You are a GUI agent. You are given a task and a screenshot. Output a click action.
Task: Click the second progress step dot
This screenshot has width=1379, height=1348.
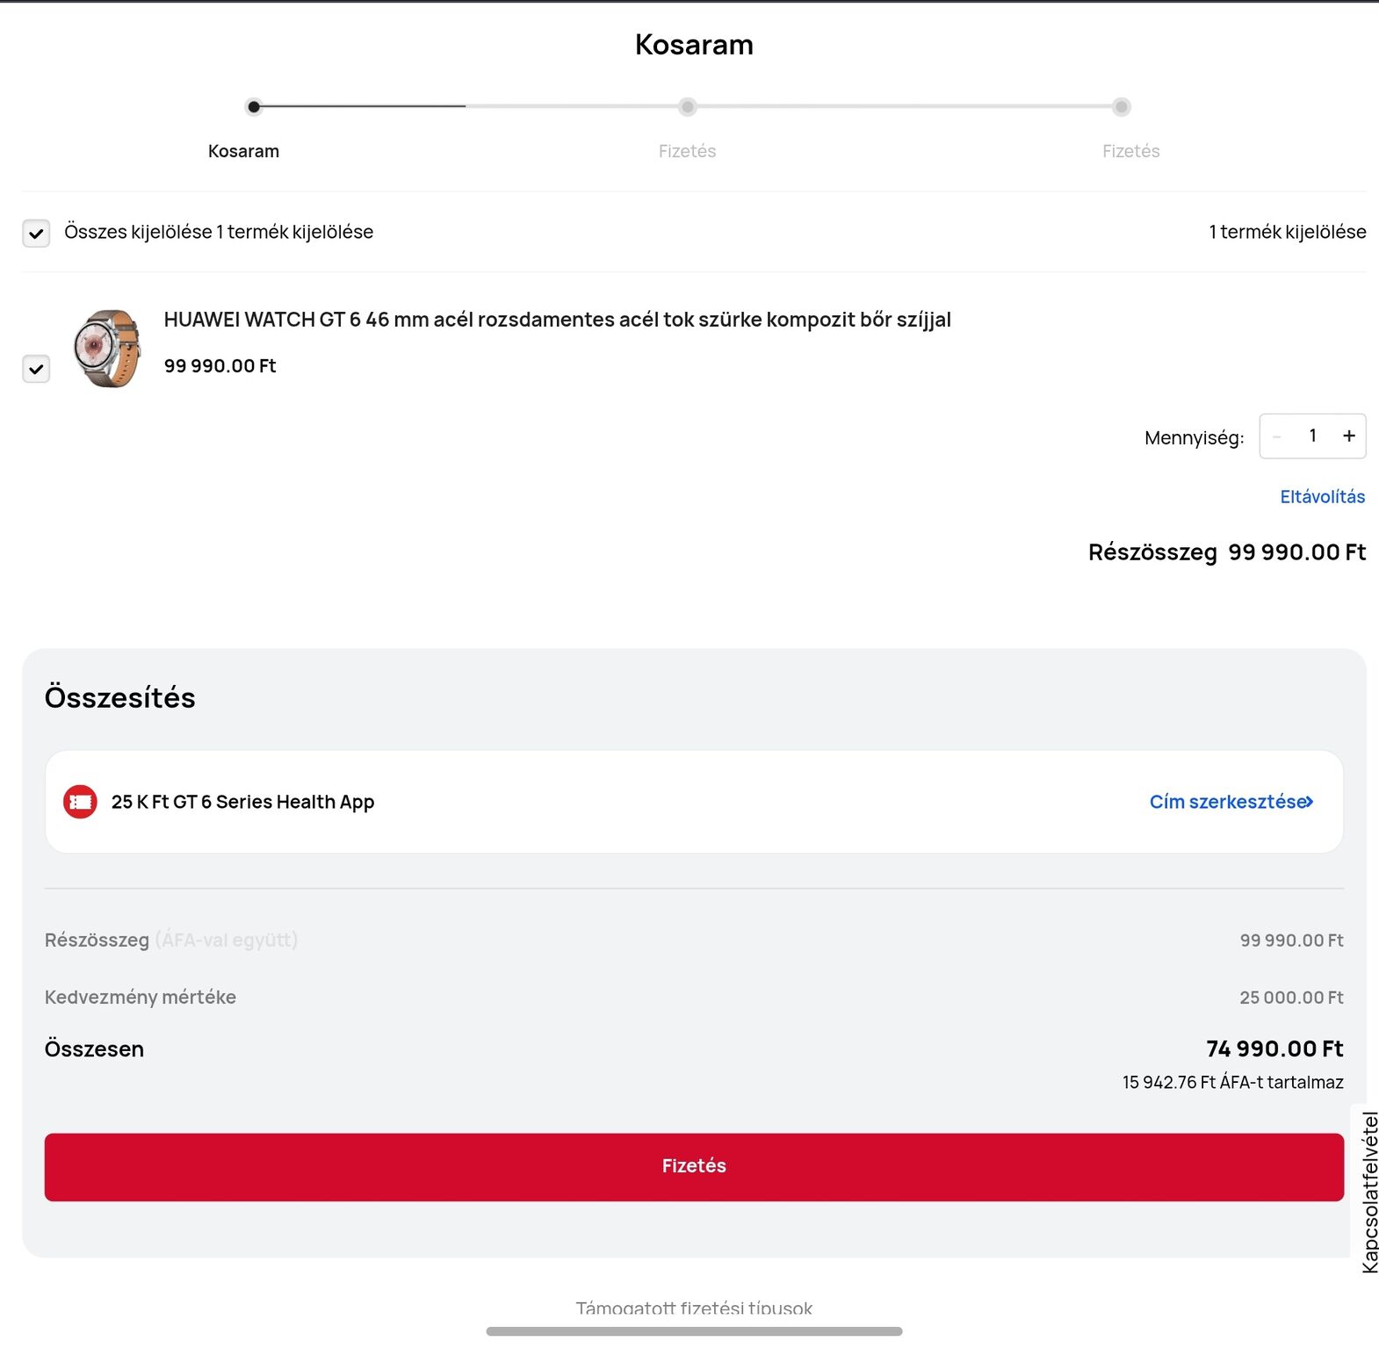click(x=688, y=107)
